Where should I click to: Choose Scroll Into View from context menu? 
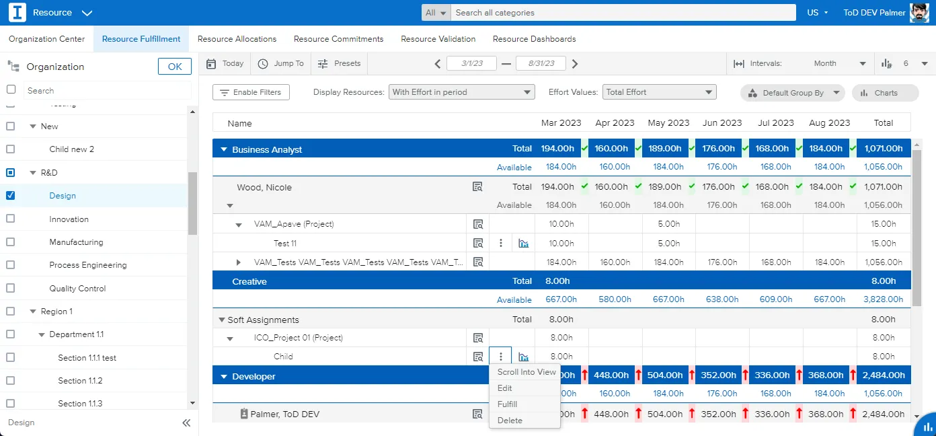coord(525,372)
